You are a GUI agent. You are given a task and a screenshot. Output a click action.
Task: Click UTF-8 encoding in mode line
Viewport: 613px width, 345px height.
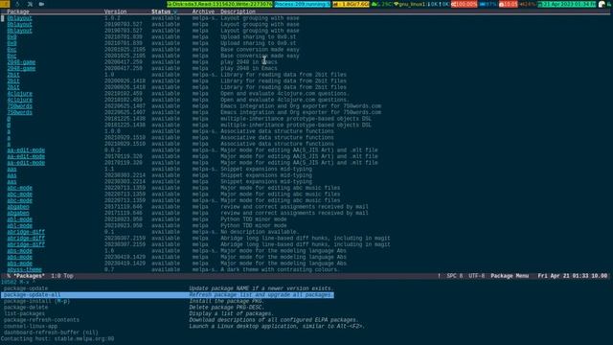tap(477, 276)
